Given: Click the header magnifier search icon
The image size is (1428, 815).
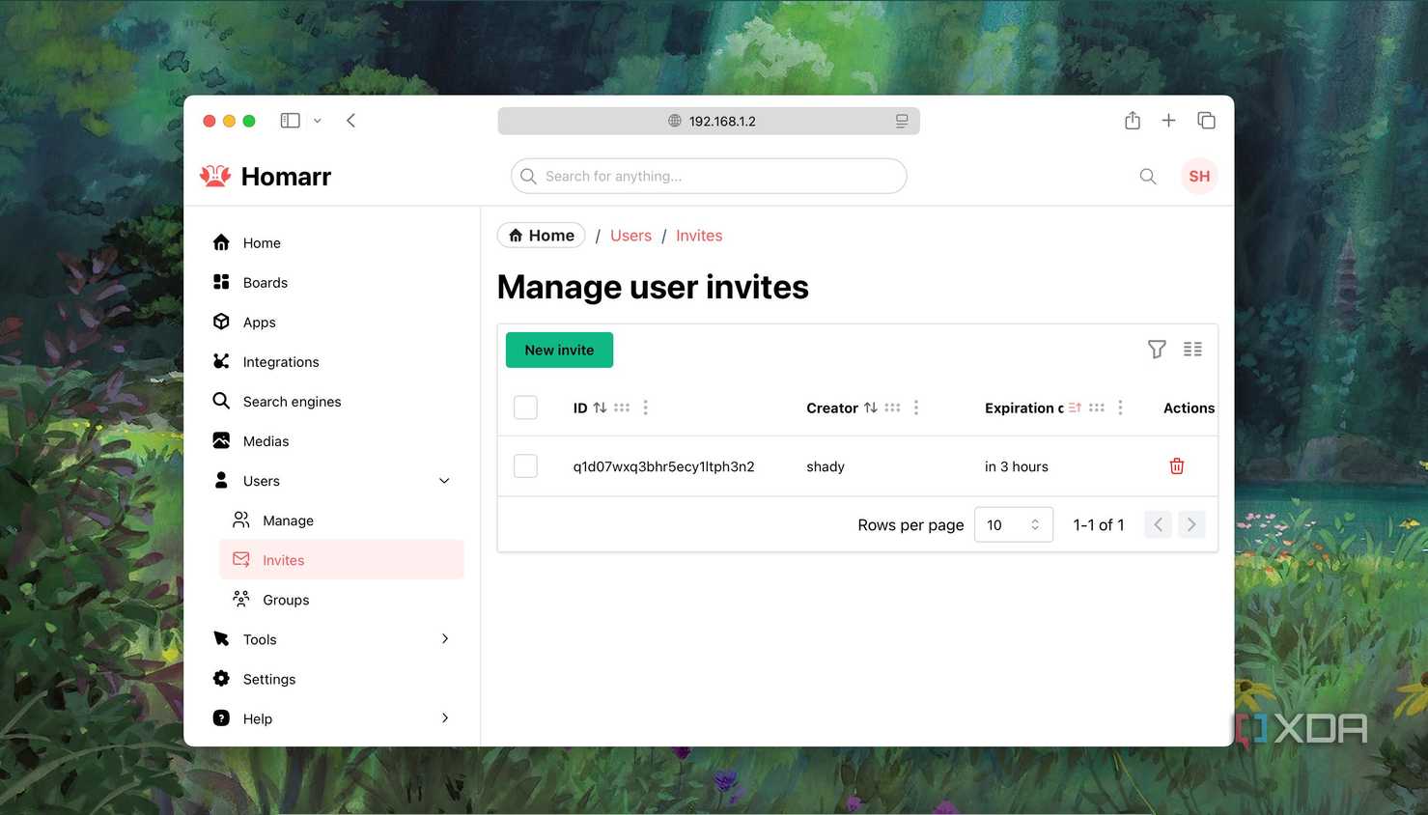Looking at the screenshot, I should point(1148,176).
